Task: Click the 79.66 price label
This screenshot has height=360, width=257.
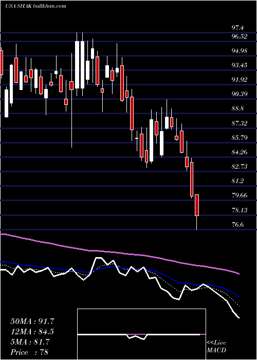Action: (x=240, y=195)
